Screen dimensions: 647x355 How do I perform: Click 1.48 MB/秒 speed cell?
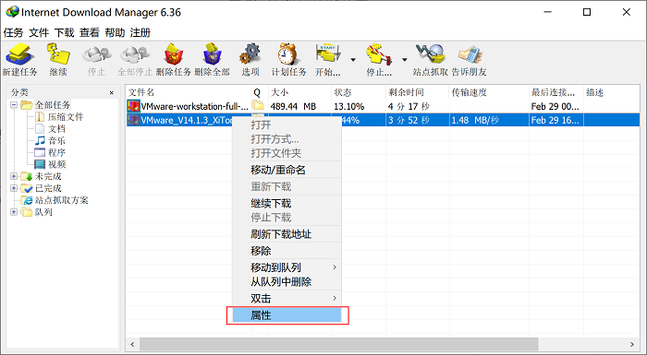(x=475, y=120)
